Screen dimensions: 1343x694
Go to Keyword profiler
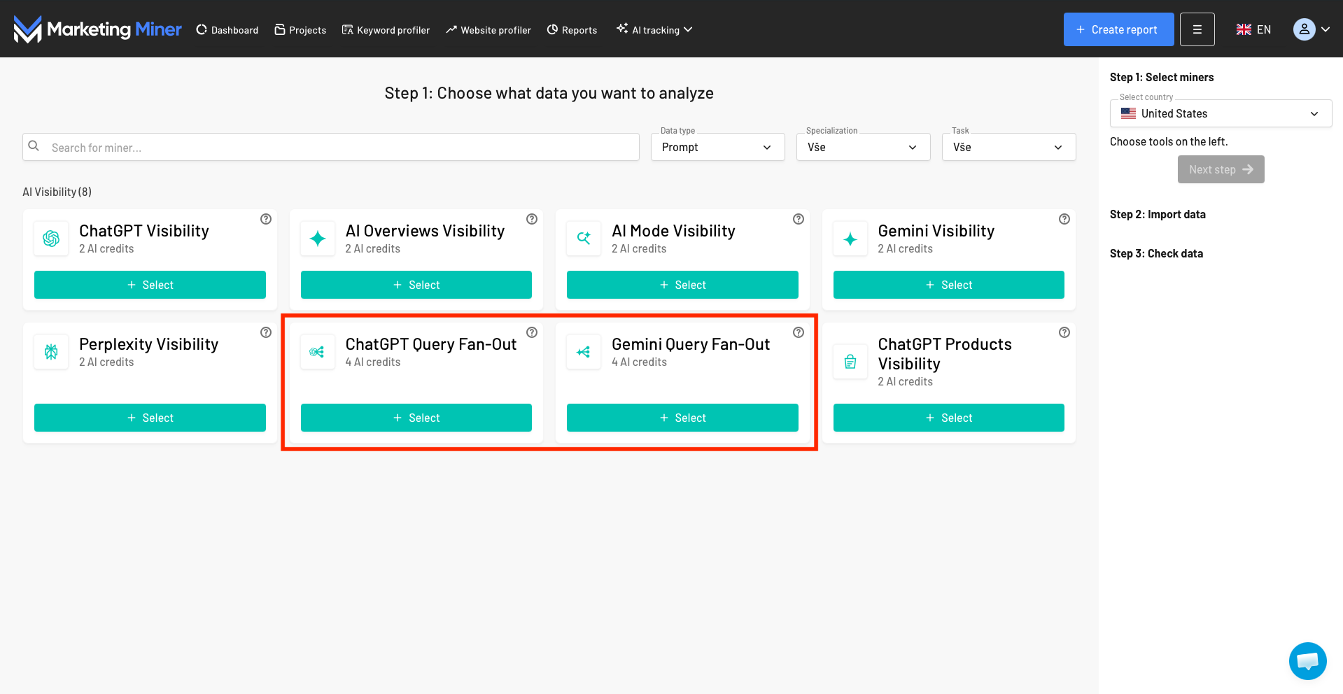tap(386, 30)
